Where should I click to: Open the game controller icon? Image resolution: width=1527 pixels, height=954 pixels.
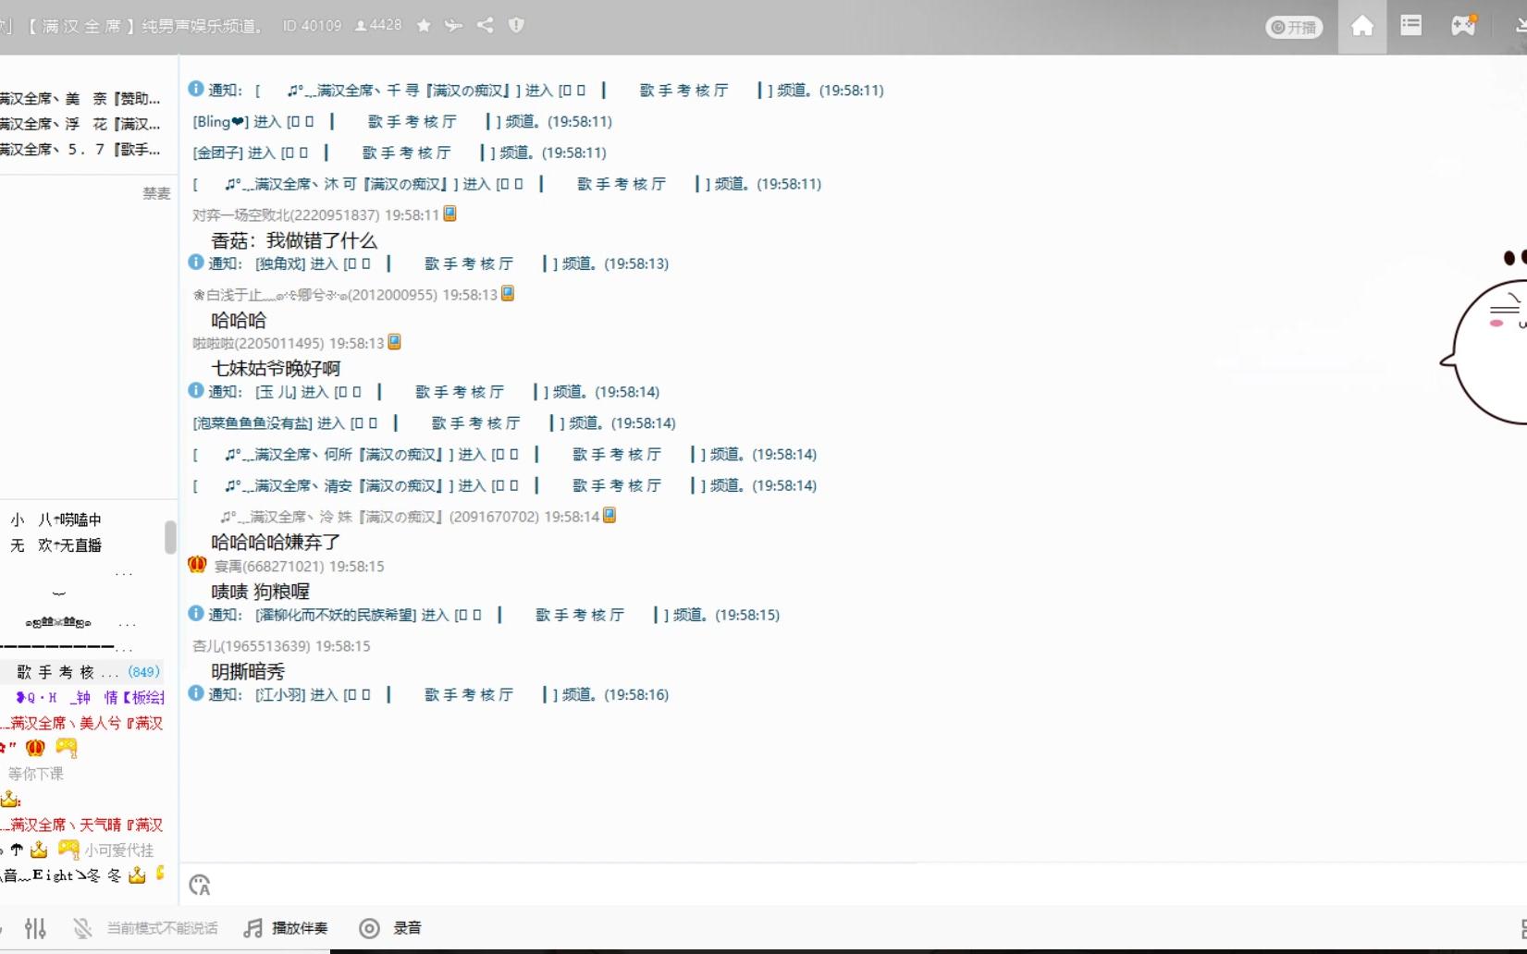1463,26
